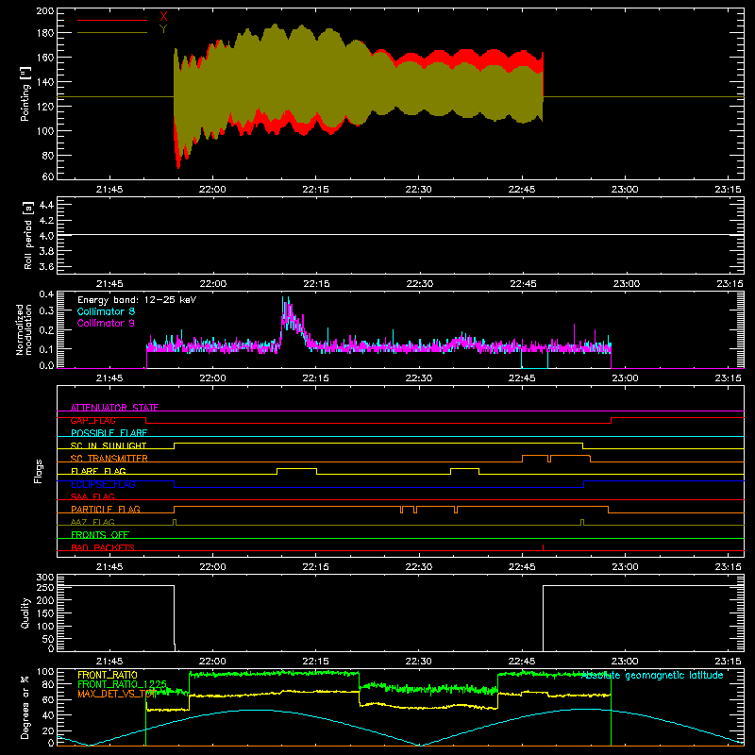The height and width of the screenshot is (755, 755).
Task: Click the 22:00 tick label under Pointing plot
Action: click(212, 190)
